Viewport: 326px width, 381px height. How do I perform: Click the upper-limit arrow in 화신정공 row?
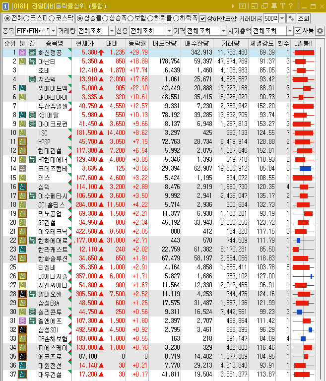[101, 52]
